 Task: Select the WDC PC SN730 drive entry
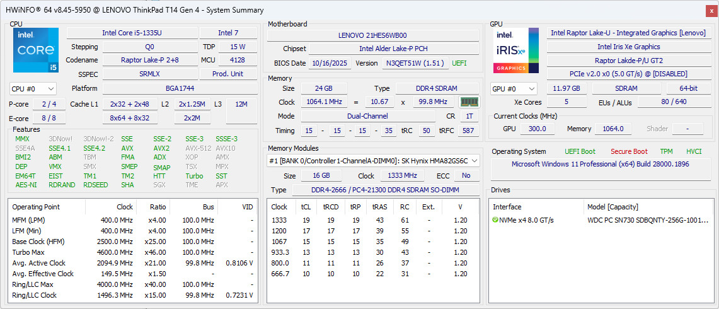click(x=601, y=220)
